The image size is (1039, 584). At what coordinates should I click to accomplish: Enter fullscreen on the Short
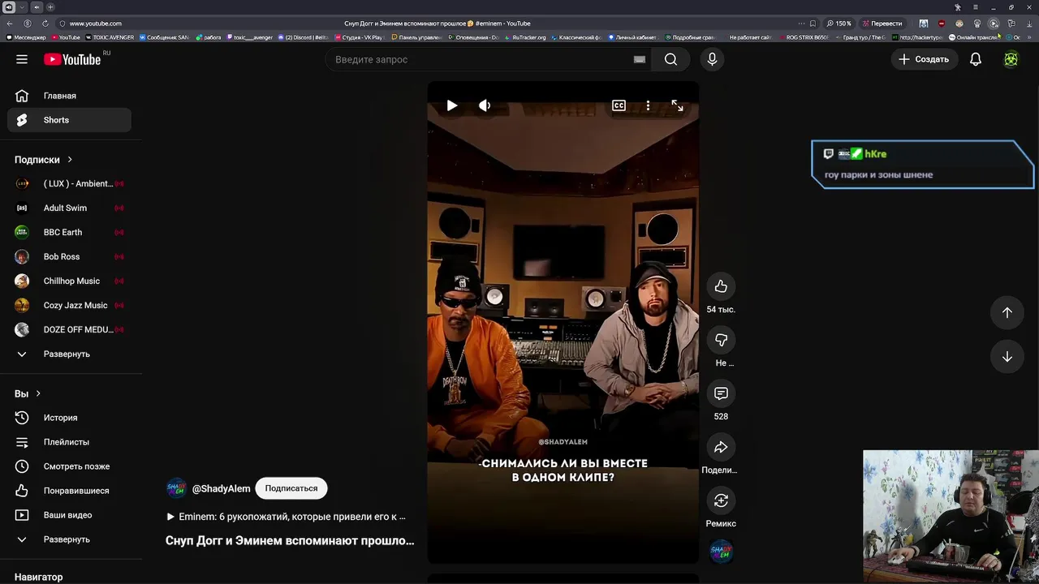tap(677, 105)
